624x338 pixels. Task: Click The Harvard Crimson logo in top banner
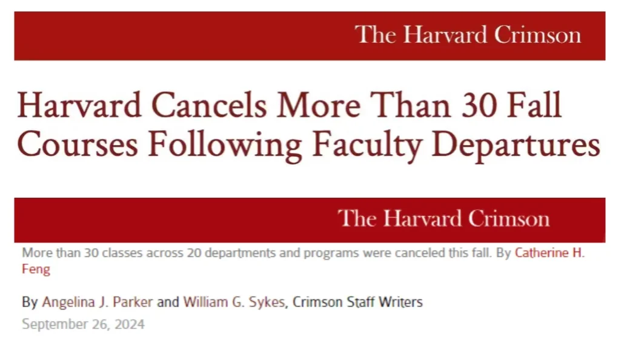[x=468, y=34]
